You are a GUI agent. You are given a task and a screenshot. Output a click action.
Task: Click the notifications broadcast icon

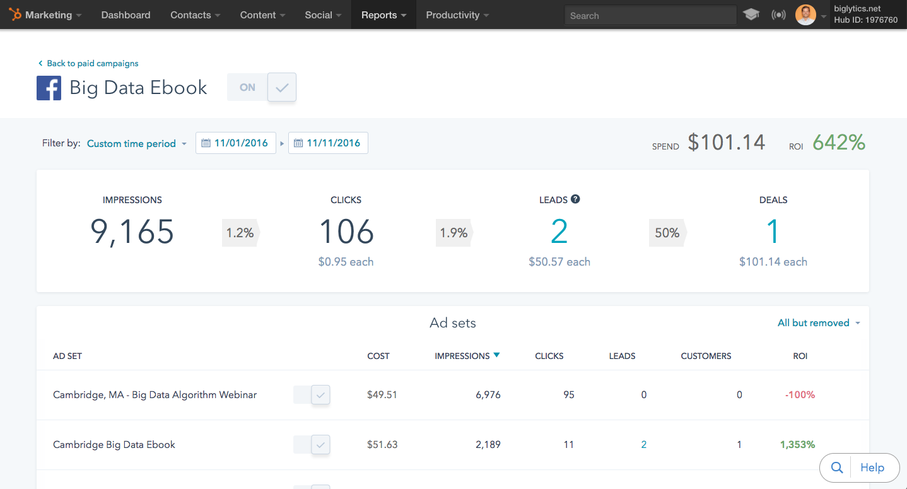pos(778,13)
